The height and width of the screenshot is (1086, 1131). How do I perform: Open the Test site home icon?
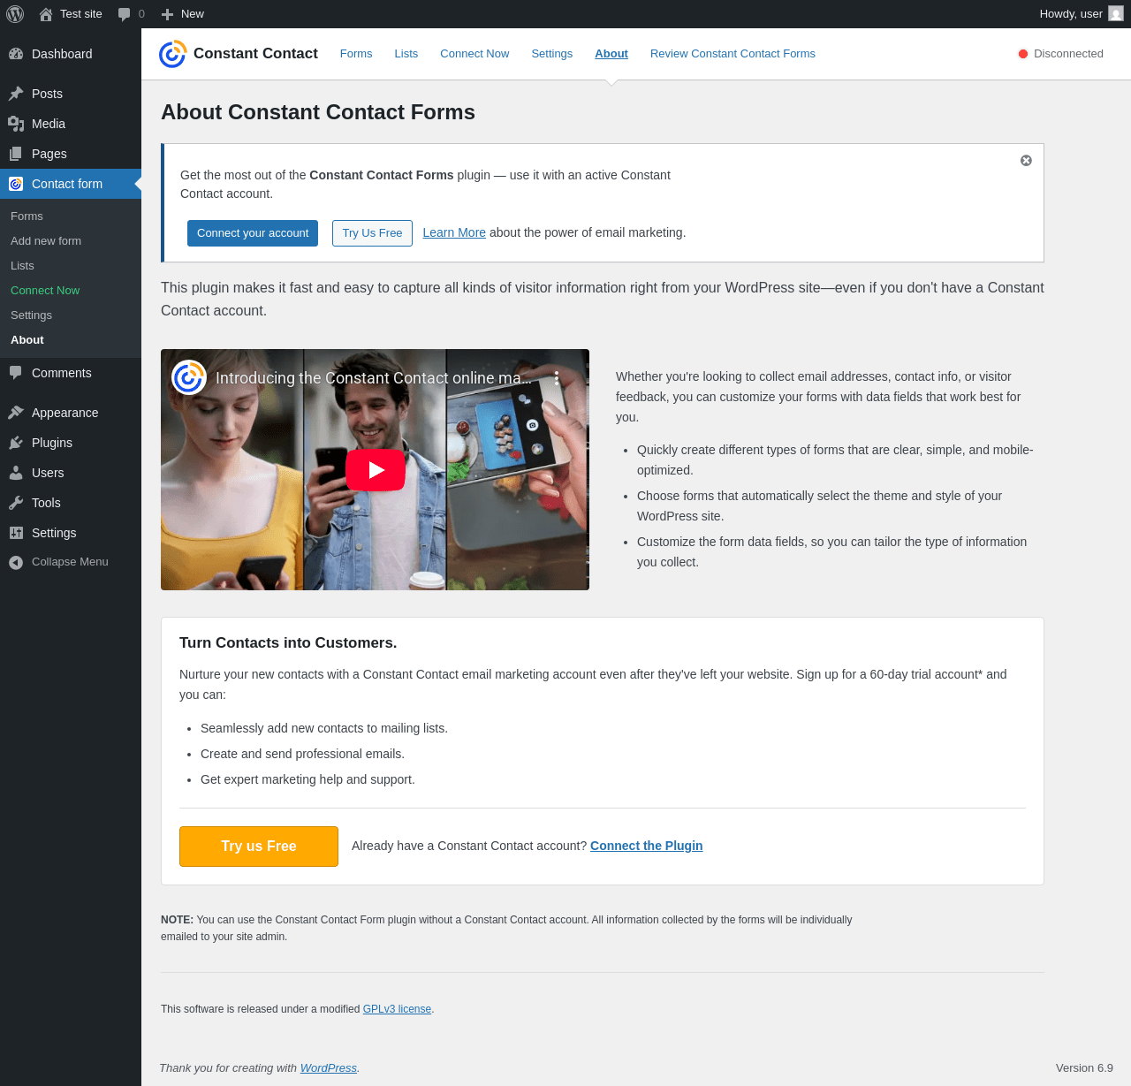(46, 14)
